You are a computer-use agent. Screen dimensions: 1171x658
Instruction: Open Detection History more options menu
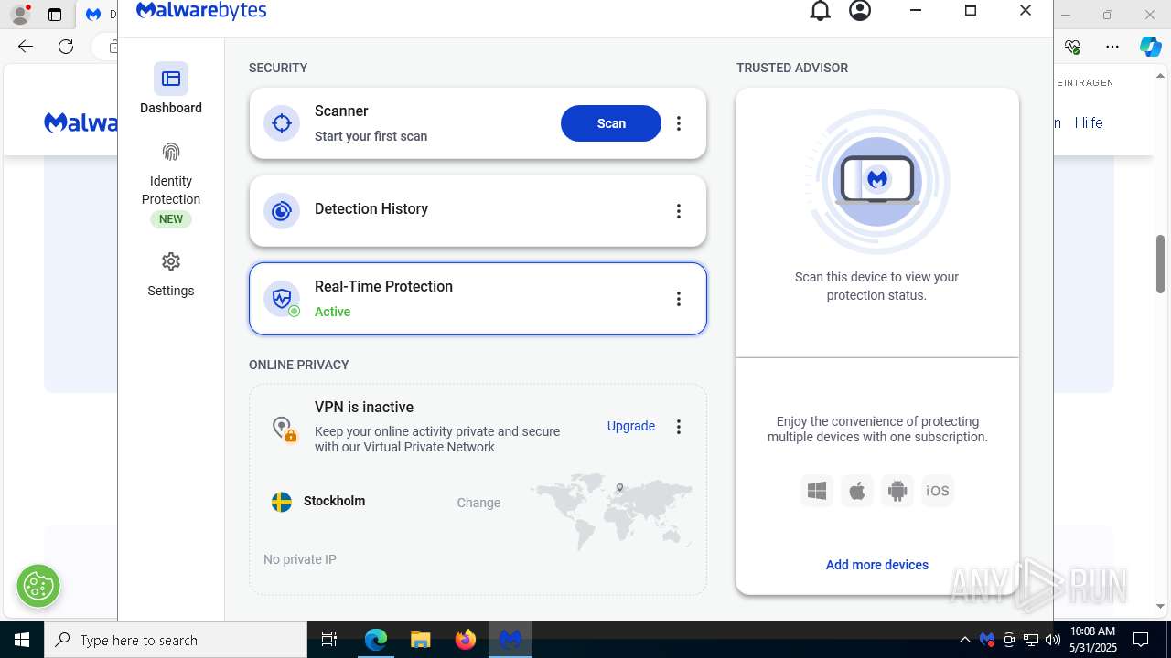pos(679,211)
